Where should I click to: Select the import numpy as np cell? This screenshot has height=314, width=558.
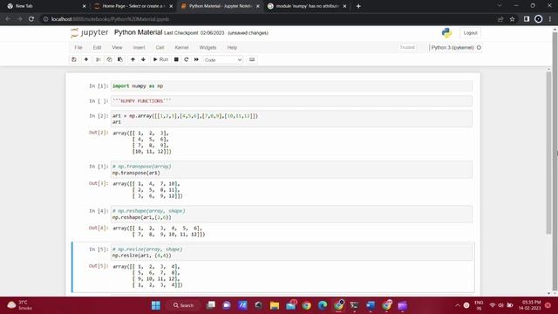(x=291, y=85)
